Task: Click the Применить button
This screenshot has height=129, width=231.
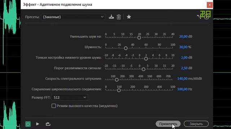Action: point(168,124)
